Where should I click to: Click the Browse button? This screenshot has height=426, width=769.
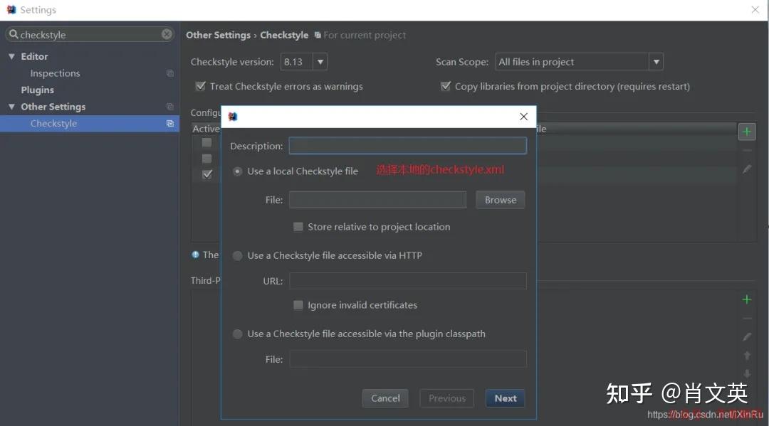501,200
